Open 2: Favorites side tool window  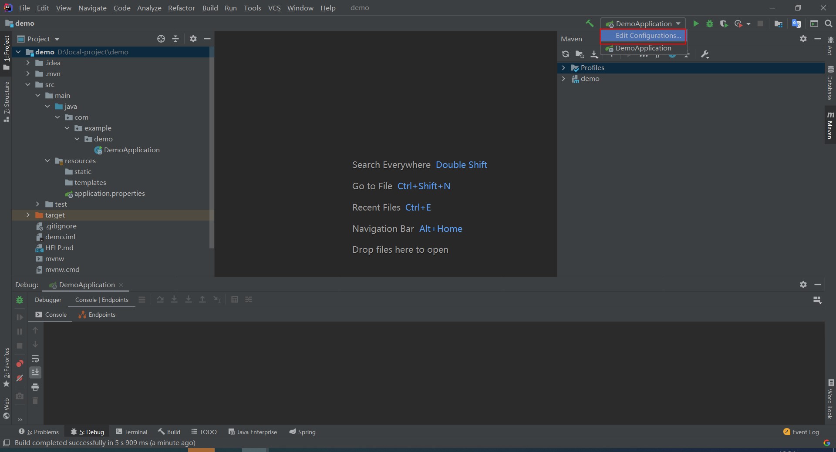(x=7, y=367)
